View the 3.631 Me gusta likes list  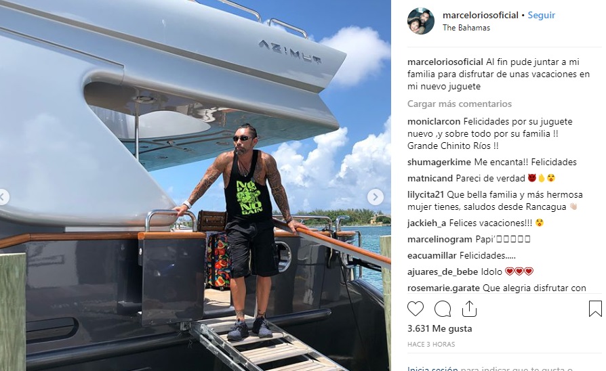pos(439,328)
